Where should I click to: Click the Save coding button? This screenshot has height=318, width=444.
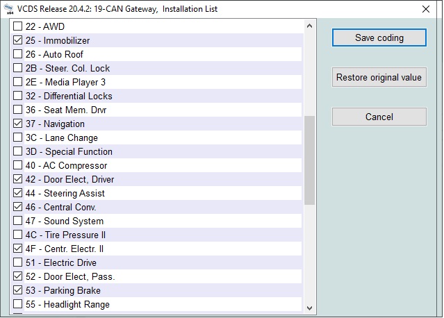coord(379,37)
